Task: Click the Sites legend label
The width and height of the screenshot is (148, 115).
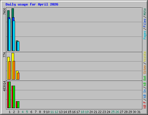Action: (x=145, y=70)
